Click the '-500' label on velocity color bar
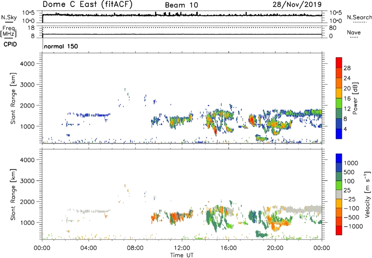 (x=352, y=217)
